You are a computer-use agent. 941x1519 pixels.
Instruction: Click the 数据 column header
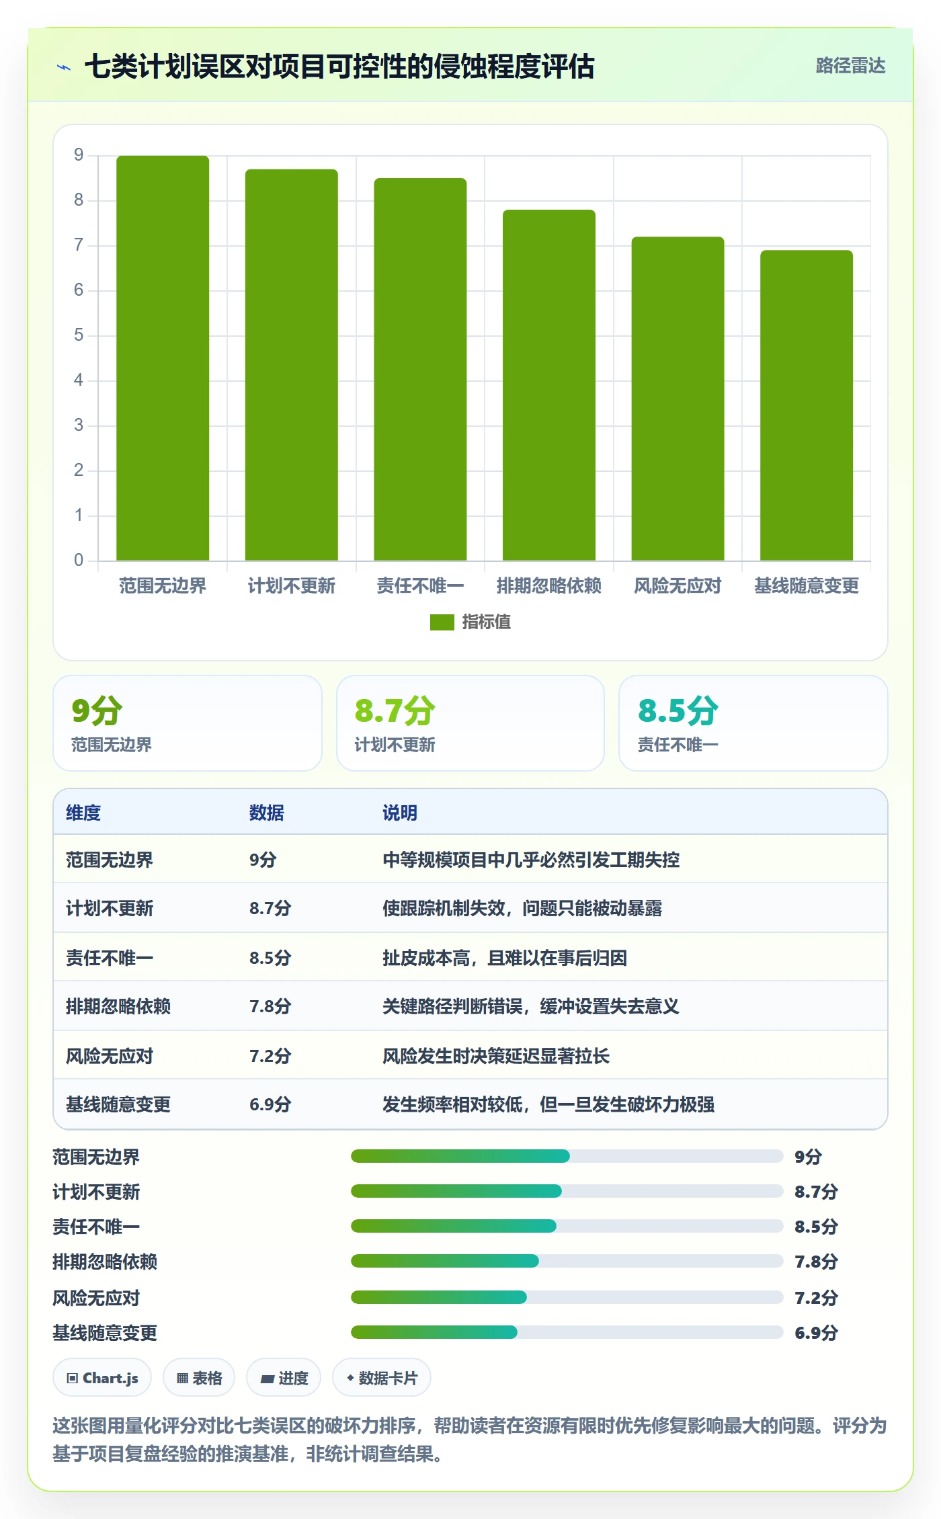pyautogui.click(x=267, y=813)
